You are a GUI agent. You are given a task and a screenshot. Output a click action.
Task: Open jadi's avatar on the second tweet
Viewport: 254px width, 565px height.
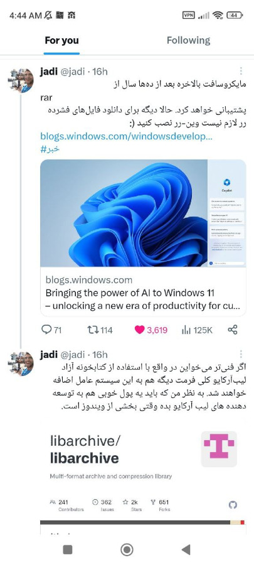point(21,364)
